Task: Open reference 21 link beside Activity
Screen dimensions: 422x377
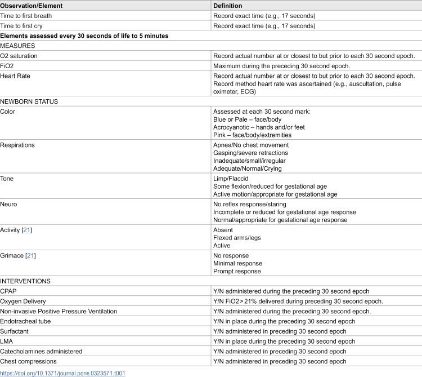Action: pyautogui.click(x=26, y=230)
